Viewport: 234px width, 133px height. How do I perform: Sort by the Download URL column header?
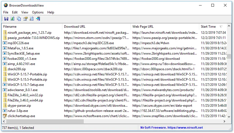point(96,27)
